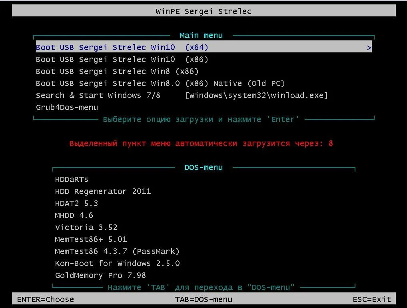Select Boot USB Sergei Strelec Win10 (x64)
The width and height of the screenshot is (407, 308).
click(204, 47)
